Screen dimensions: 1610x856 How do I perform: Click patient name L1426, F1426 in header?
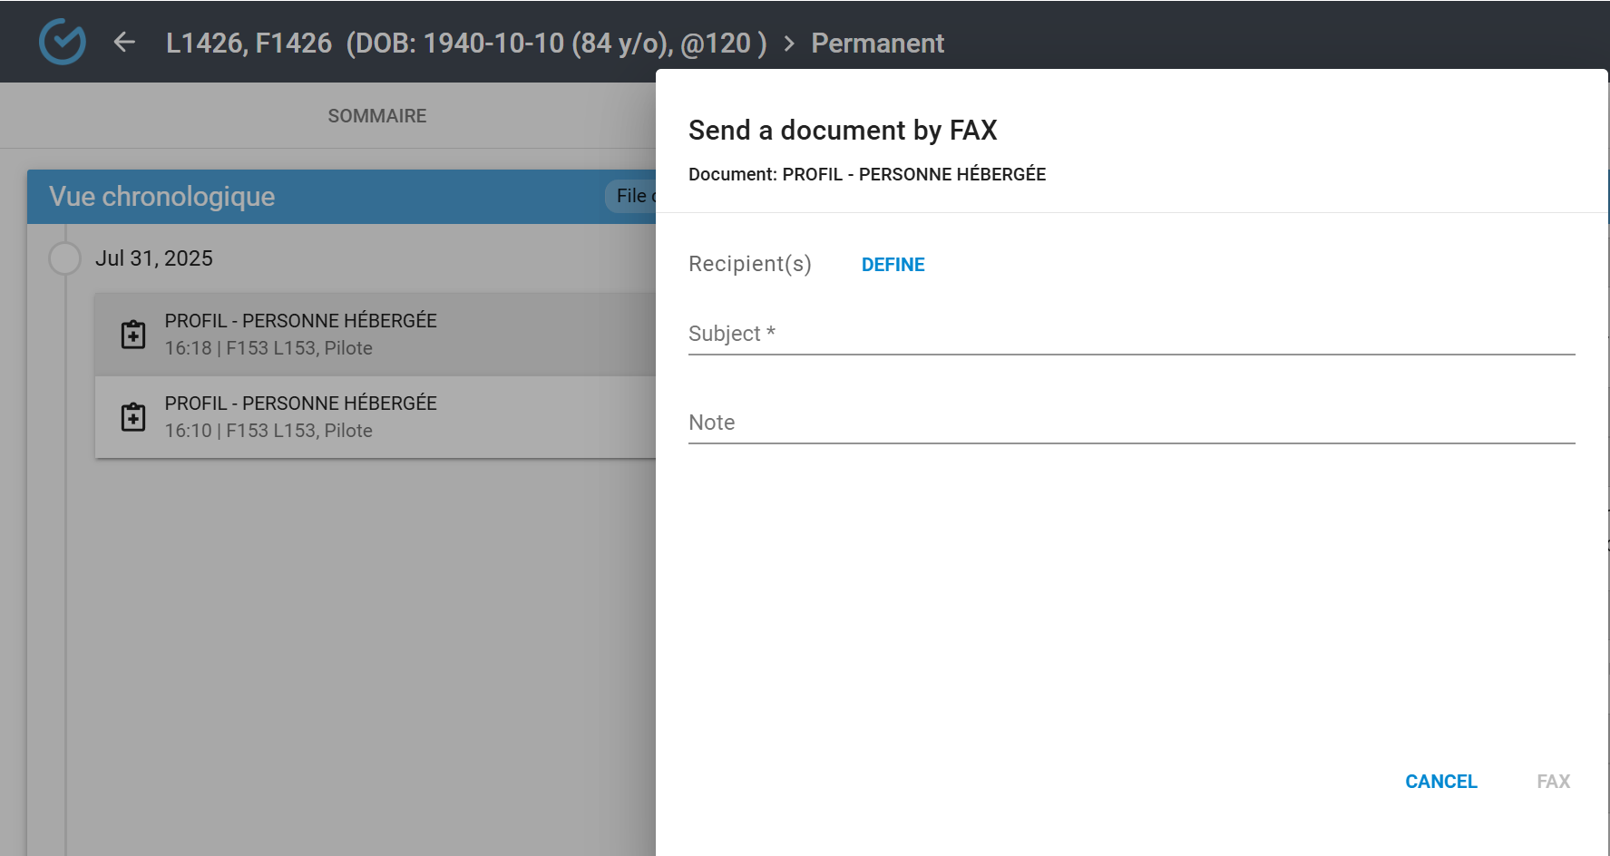click(249, 44)
